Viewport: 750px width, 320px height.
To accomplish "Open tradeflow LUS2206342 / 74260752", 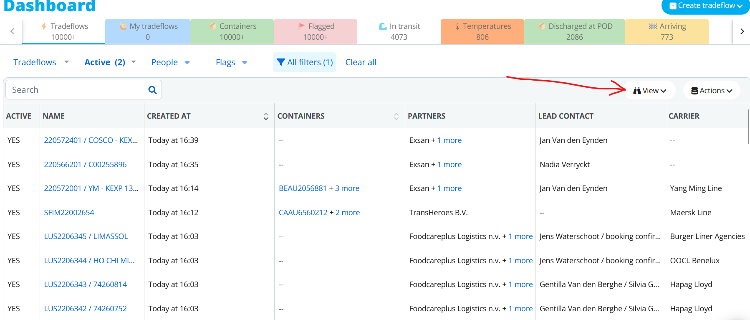I will click(x=85, y=309).
